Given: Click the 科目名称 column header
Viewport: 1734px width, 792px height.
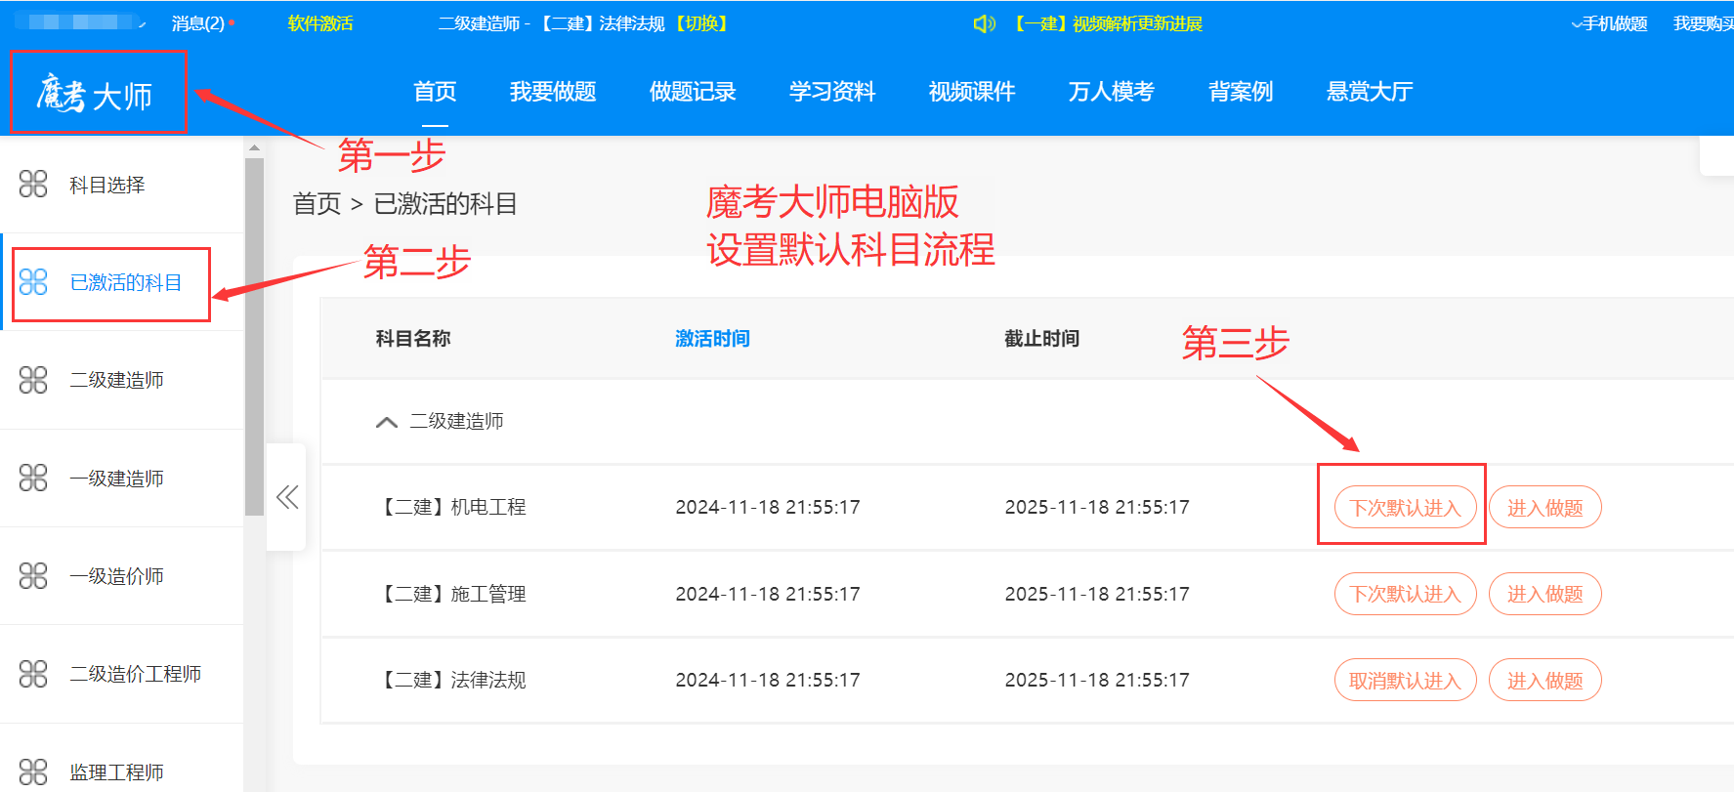Looking at the screenshot, I should (412, 339).
